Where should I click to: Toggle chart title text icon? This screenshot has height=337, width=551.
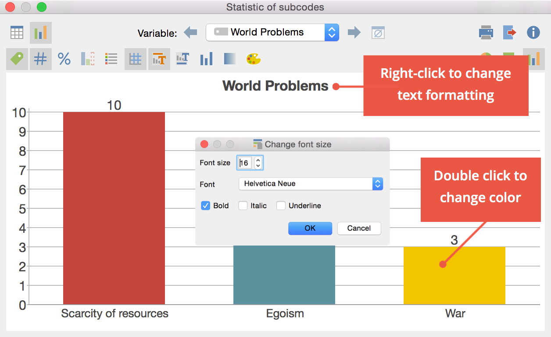159,59
